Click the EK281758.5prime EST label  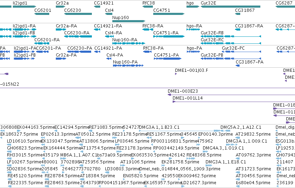click(180, 162)
